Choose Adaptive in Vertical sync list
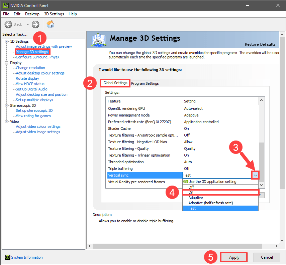286x265 pixels. click(x=220, y=198)
